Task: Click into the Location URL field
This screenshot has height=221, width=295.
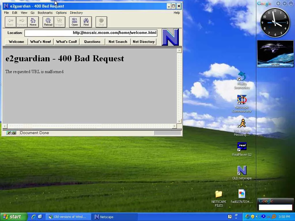Action: 91,33
